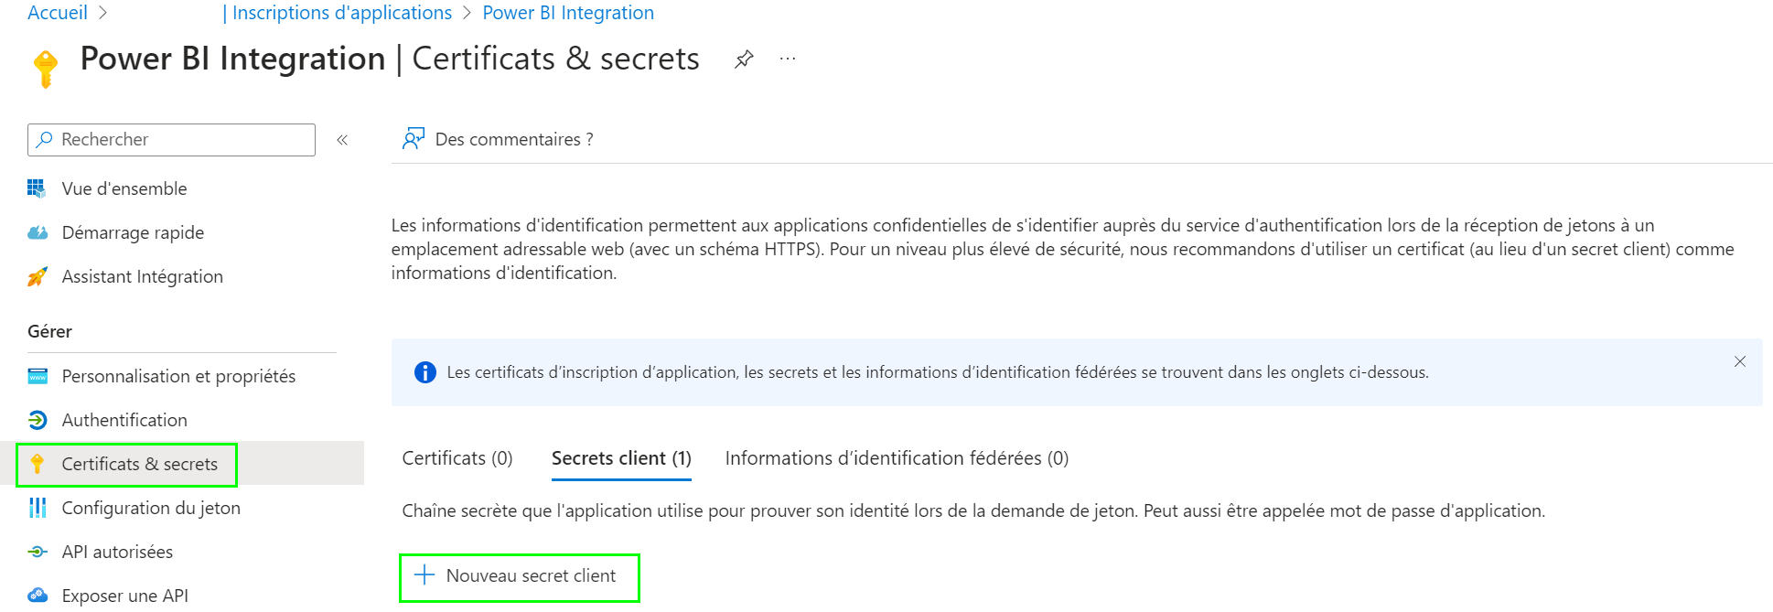
Task: Select the Certificats & secrets key icon
Action: 38,464
